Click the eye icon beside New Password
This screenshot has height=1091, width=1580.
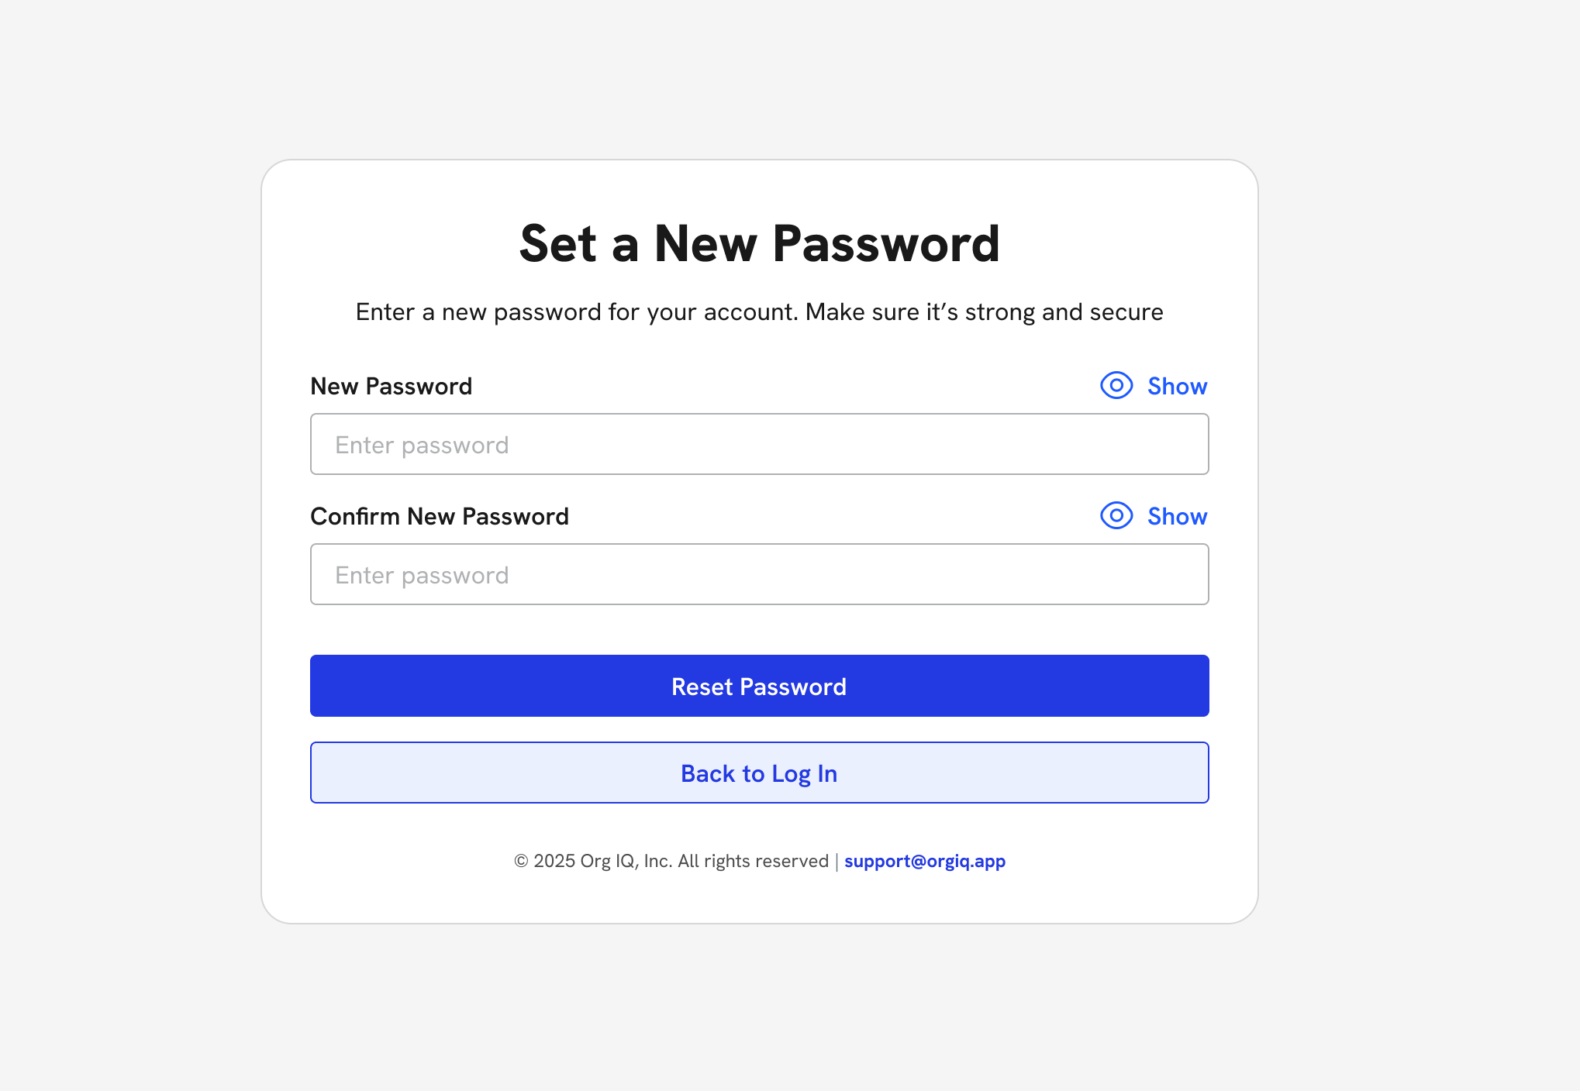(1116, 386)
